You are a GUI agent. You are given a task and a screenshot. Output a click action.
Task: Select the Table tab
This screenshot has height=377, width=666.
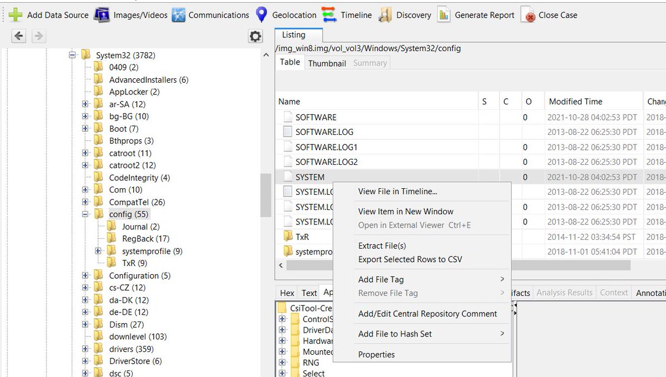pyautogui.click(x=290, y=62)
